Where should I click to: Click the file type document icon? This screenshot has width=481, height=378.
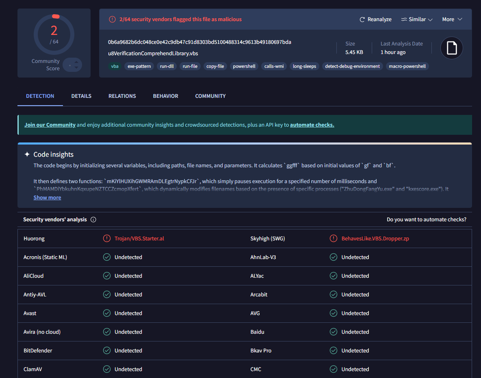point(452,48)
